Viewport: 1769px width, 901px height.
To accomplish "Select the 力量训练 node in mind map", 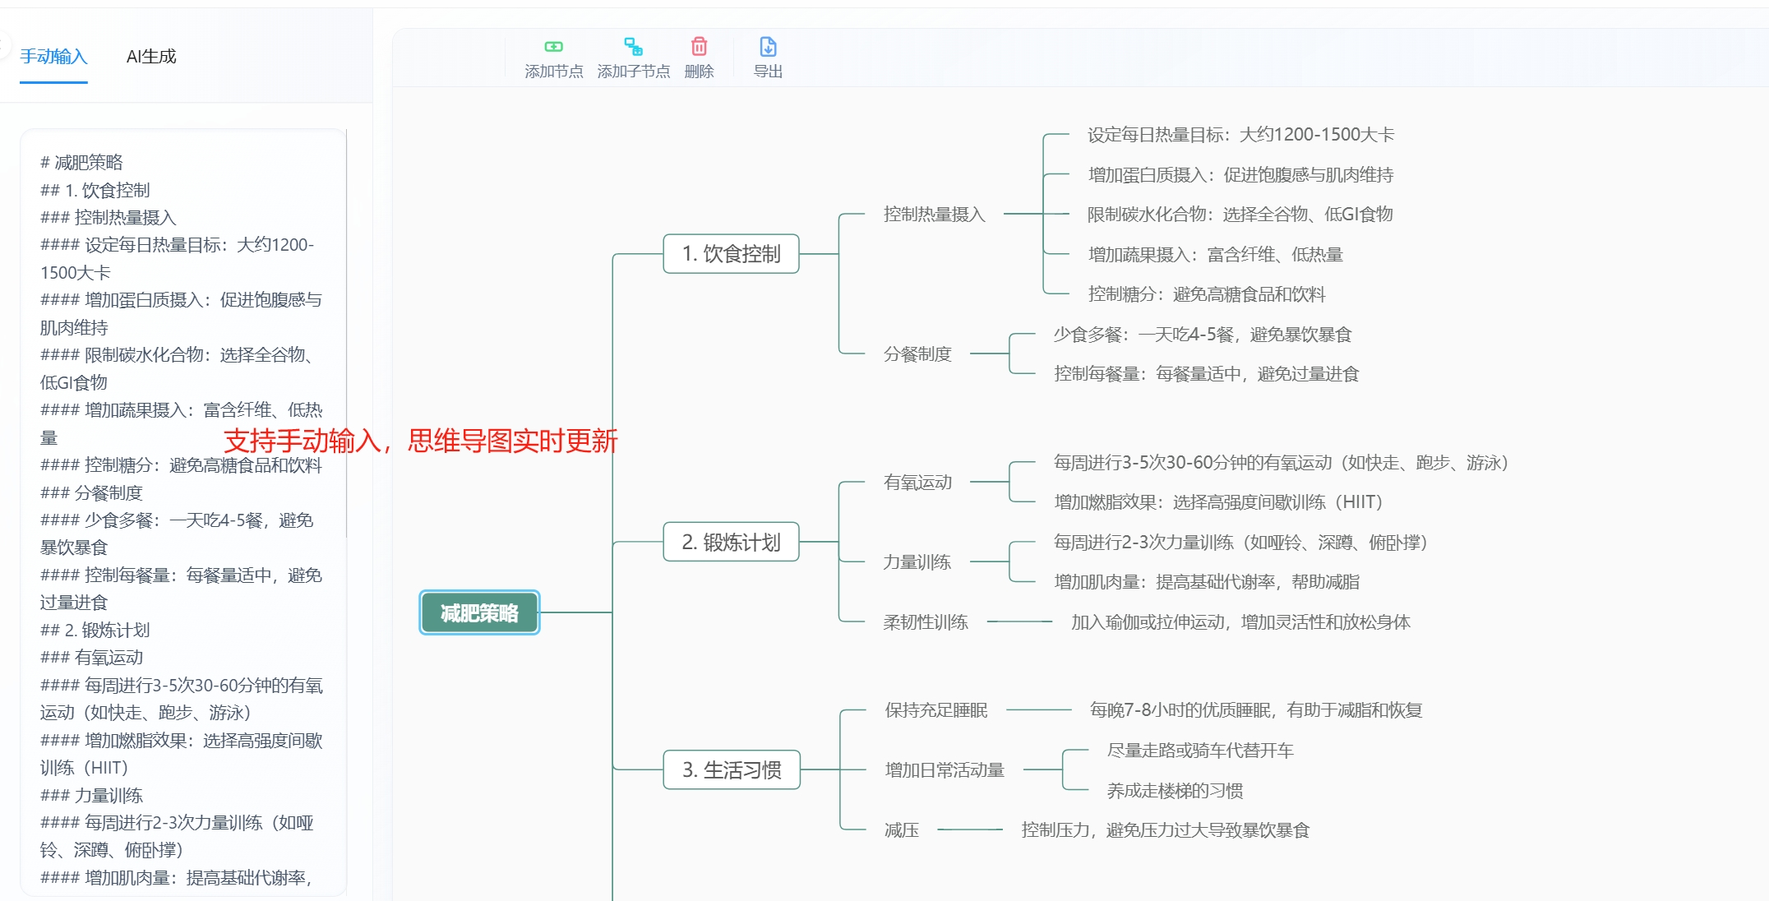I will point(917,562).
